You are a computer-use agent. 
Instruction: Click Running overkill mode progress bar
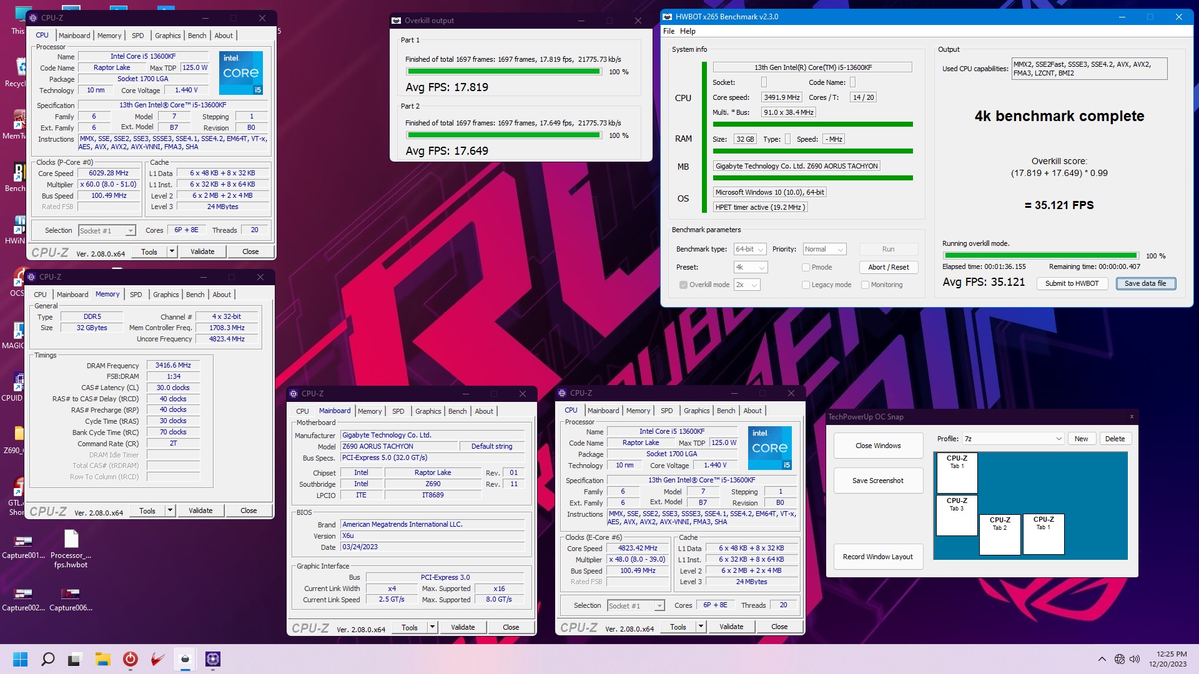click(1040, 255)
